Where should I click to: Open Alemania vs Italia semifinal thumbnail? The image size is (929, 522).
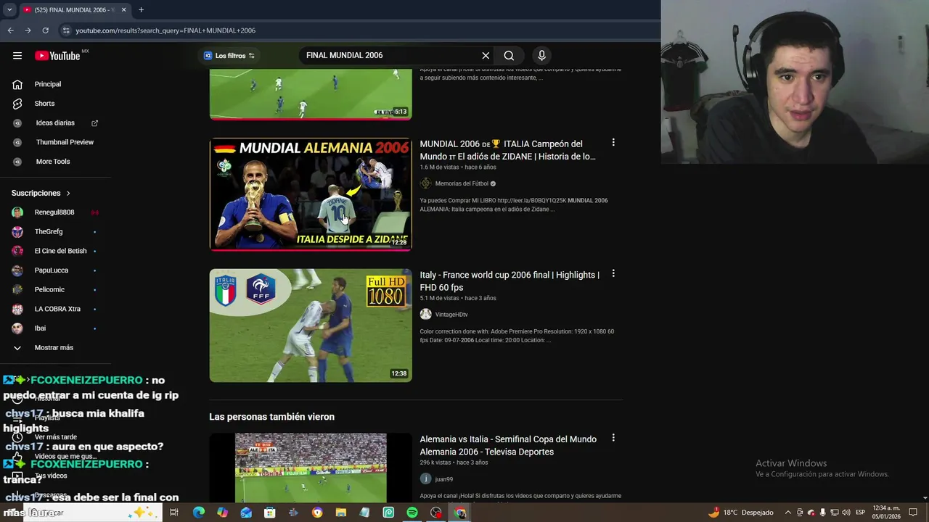(311, 468)
